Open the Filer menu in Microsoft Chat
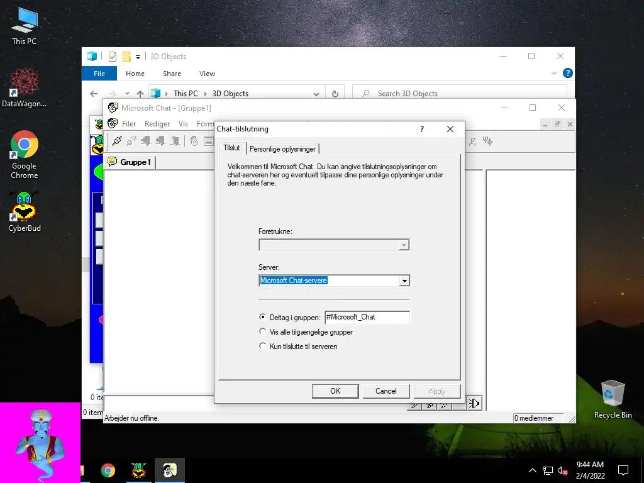Screen dimensions: 644x483 (x=129, y=124)
